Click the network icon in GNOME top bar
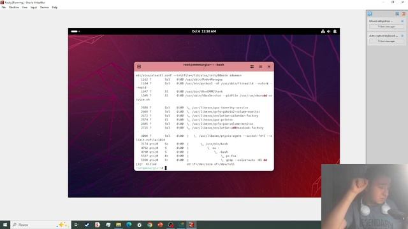This screenshot has height=229, width=408. pos(323,31)
